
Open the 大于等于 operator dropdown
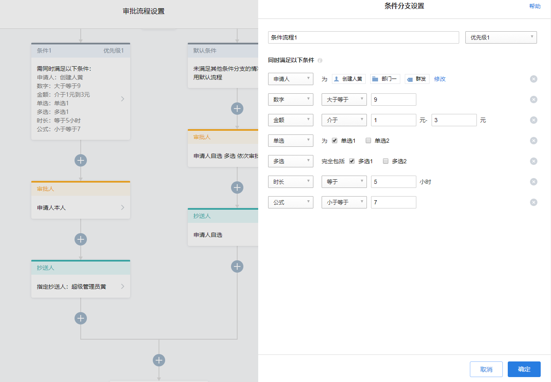click(x=344, y=100)
